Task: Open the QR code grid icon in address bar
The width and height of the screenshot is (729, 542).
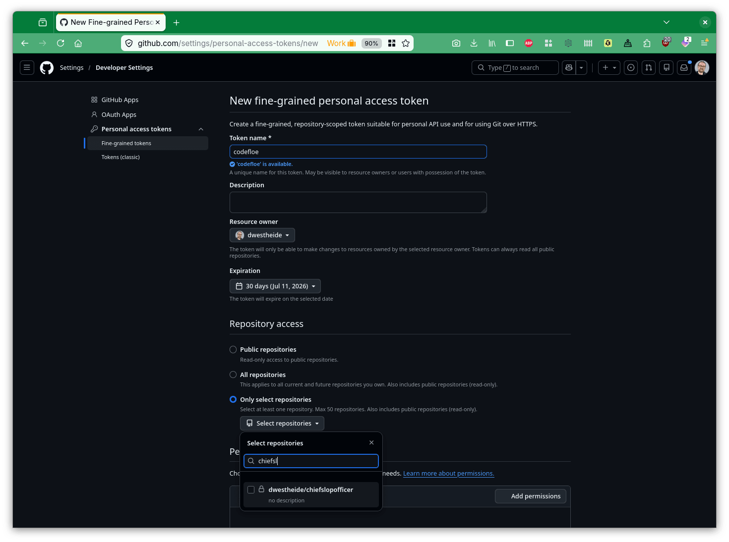Action: pos(392,43)
